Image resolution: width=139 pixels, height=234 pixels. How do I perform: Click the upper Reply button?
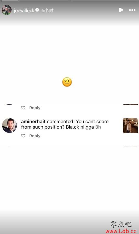click(x=35, y=108)
